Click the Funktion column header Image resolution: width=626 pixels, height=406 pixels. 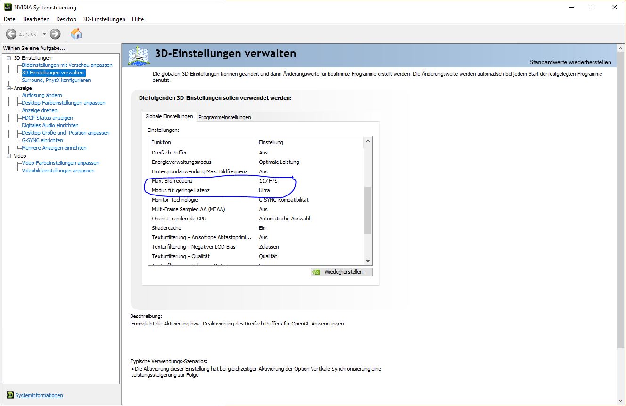click(203, 142)
